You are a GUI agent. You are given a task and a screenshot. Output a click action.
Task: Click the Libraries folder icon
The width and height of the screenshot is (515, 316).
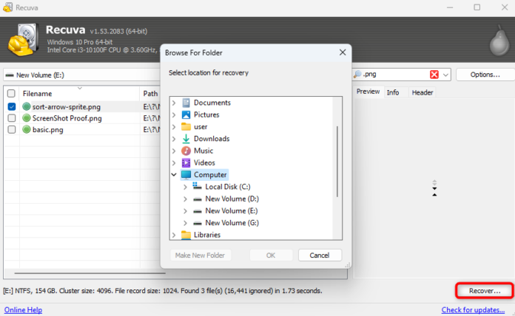tap(186, 235)
